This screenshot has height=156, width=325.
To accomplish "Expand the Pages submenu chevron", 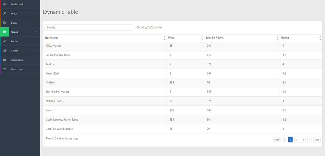I will coord(37,23).
